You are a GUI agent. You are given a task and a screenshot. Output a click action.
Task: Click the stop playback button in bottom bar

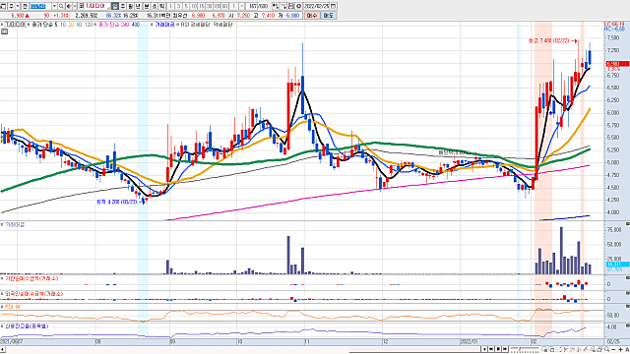[499, 349]
